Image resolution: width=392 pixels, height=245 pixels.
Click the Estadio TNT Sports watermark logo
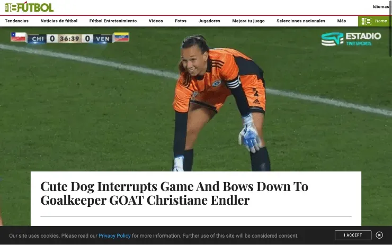[x=351, y=39]
